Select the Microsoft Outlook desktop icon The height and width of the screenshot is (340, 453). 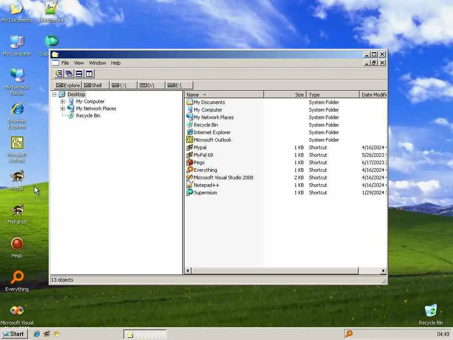click(17, 150)
